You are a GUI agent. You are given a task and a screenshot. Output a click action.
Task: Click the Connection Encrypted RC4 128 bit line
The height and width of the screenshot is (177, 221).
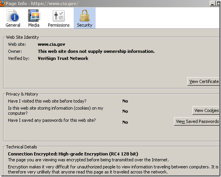[73, 154]
